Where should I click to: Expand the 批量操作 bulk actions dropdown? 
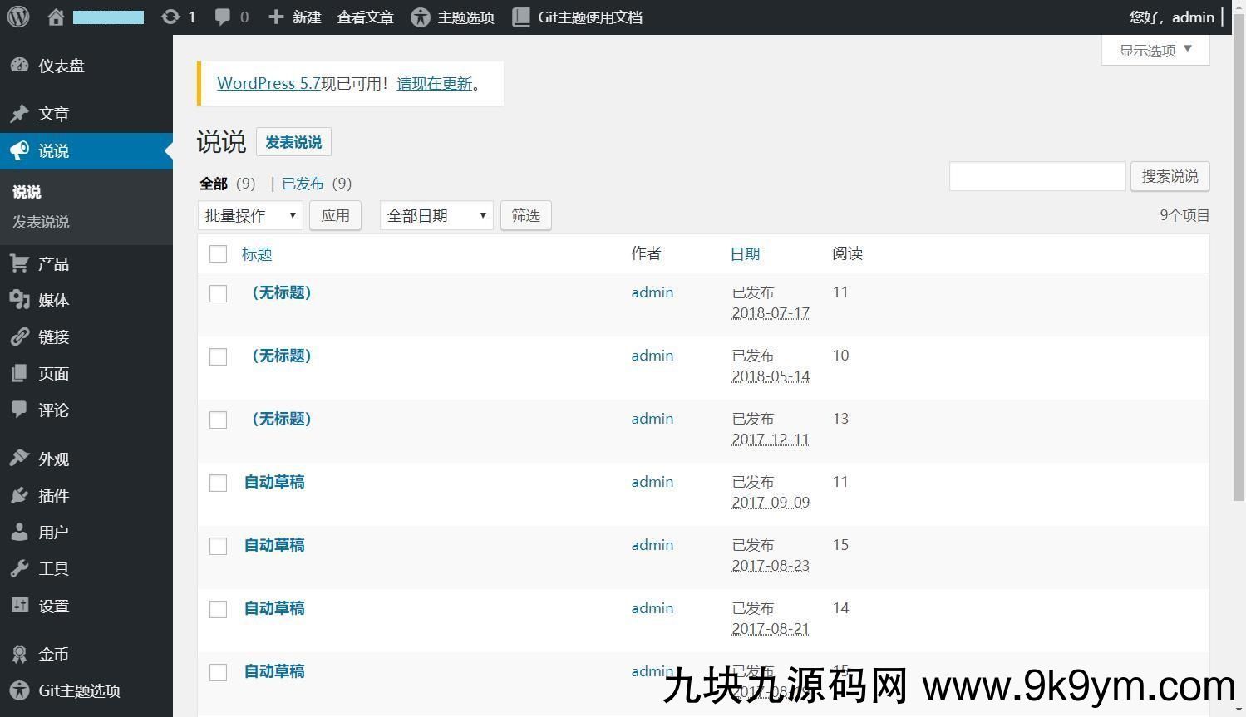tap(250, 215)
